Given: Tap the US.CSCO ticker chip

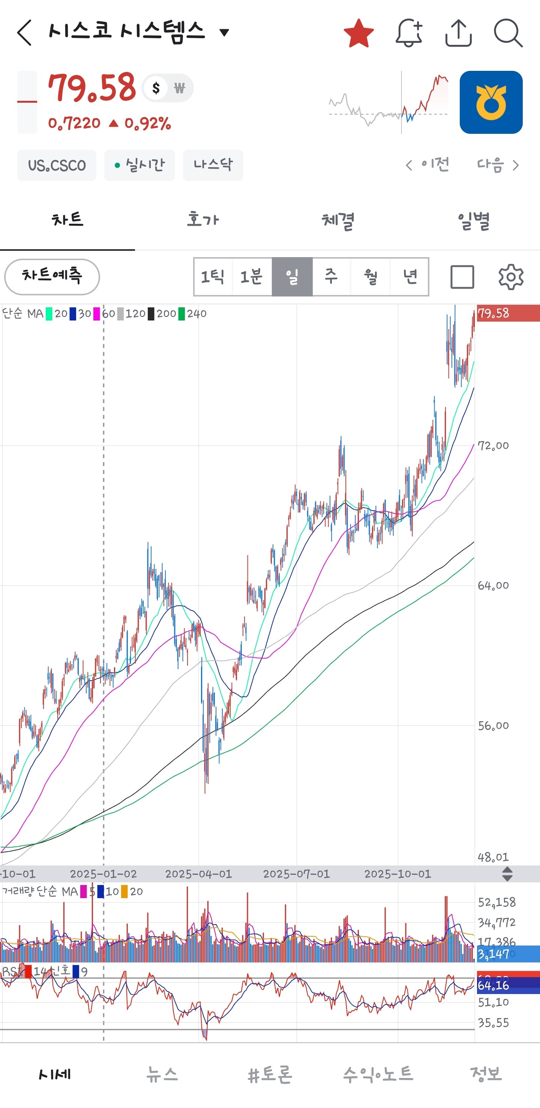Looking at the screenshot, I should pyautogui.click(x=57, y=165).
